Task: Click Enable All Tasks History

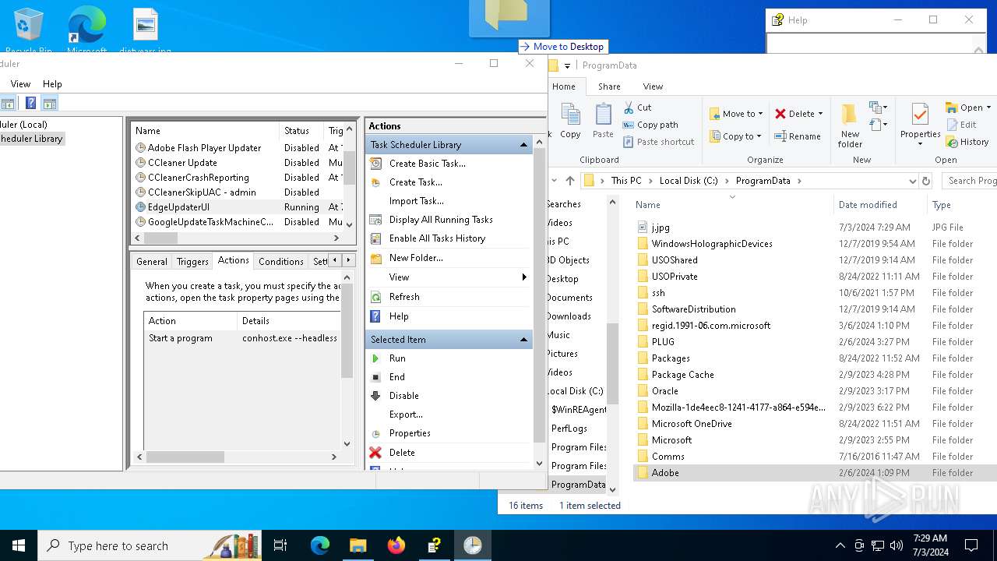Action: click(437, 238)
